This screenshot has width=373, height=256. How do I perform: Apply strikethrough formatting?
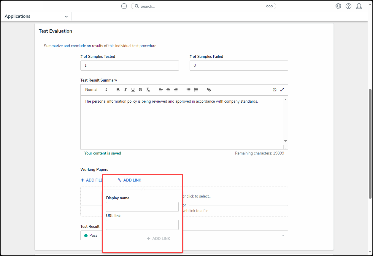140,90
